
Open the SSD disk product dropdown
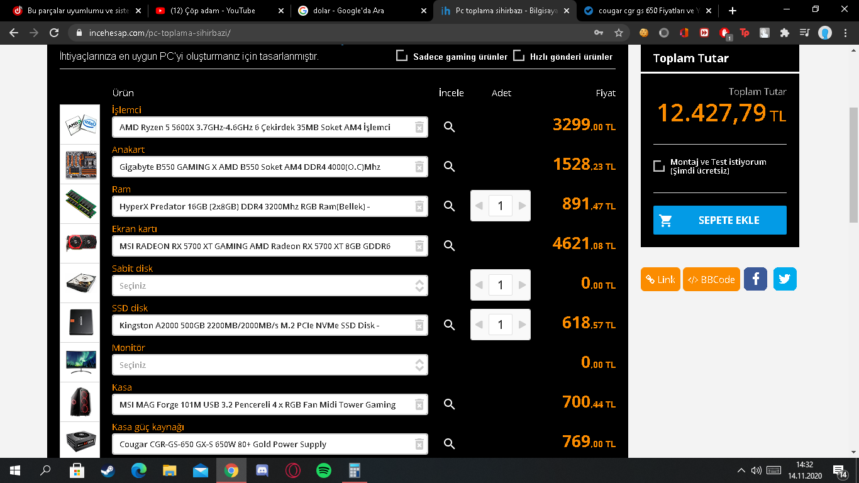[x=270, y=325]
